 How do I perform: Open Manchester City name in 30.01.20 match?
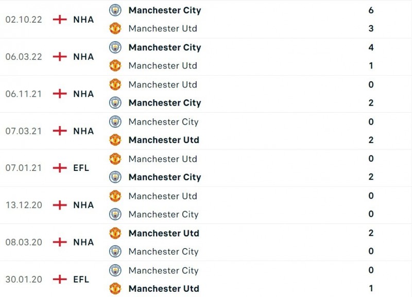tap(163, 270)
